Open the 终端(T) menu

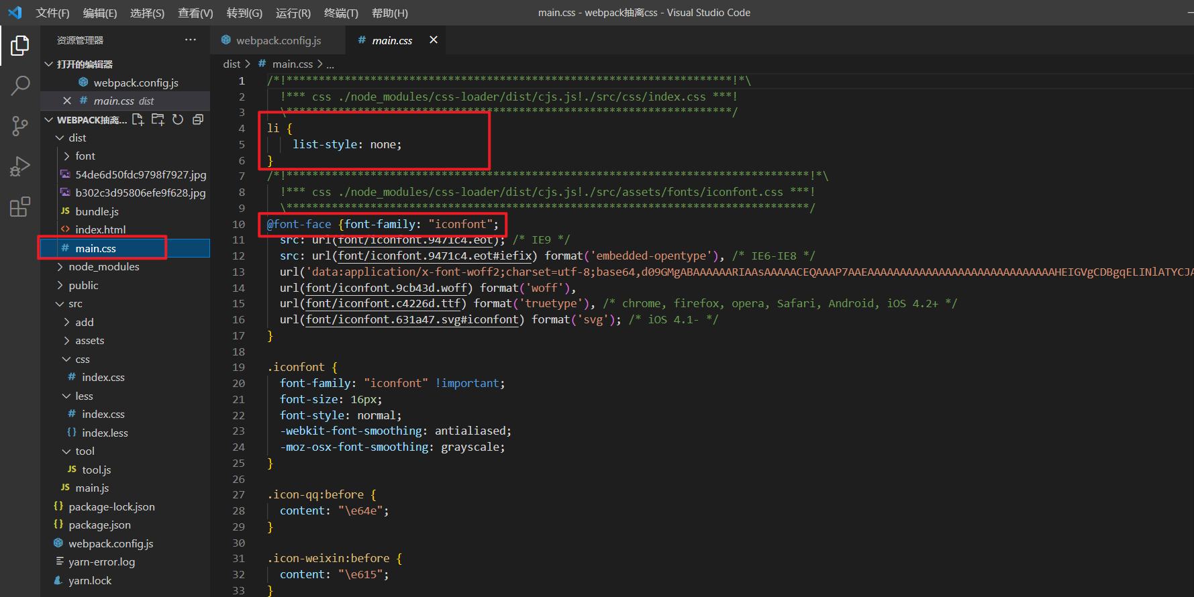click(x=341, y=13)
